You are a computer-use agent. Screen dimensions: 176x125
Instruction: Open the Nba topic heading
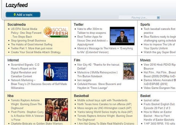(x=10, y=96)
